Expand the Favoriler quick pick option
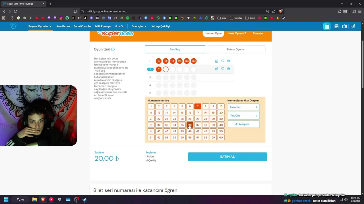This screenshot has height=204, width=364. tap(244, 107)
